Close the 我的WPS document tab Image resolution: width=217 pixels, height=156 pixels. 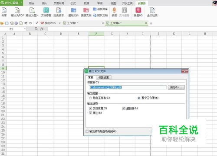click(x=59, y=23)
